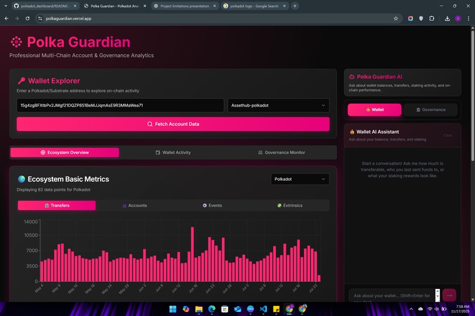Close the polkadot logo Google Search tab
The image size is (475, 316).
pyautogui.click(x=284, y=6)
